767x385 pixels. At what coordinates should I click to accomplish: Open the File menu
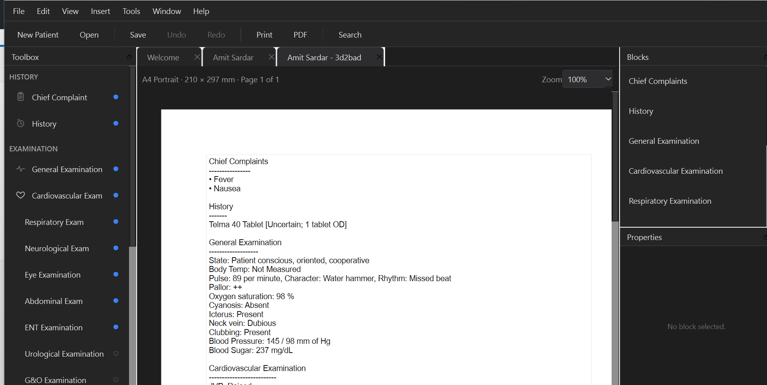[x=19, y=11]
